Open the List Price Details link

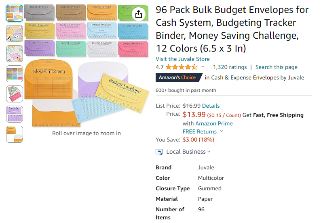[x=211, y=106]
